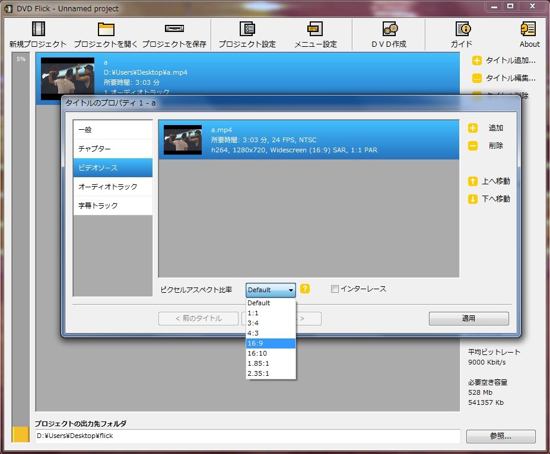The height and width of the screenshot is (454, 550).
Task: Click the 削除 minus icon in dialog
Action: tap(472, 146)
